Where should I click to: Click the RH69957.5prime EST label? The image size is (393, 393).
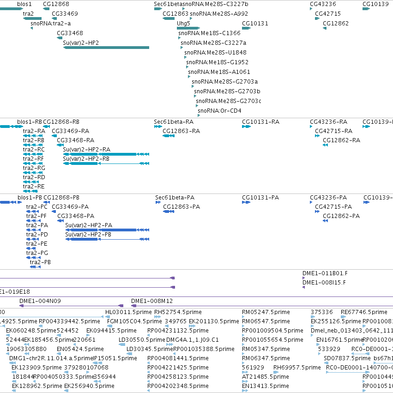tap(297, 368)
